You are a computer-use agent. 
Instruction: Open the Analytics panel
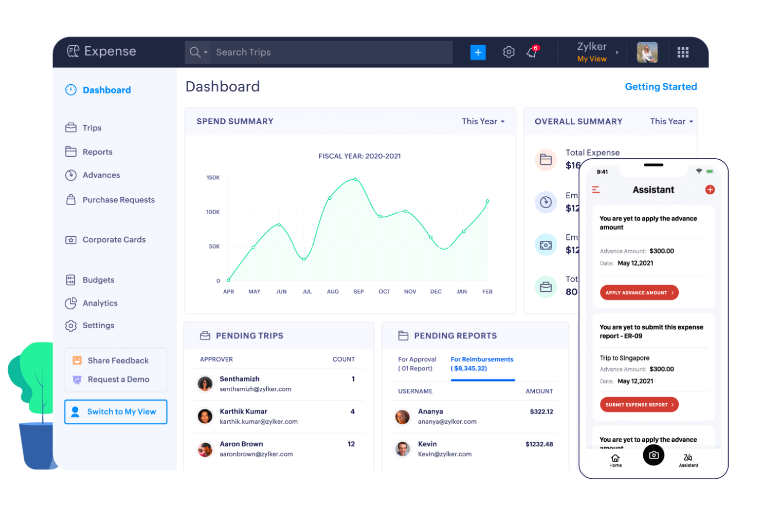[100, 303]
